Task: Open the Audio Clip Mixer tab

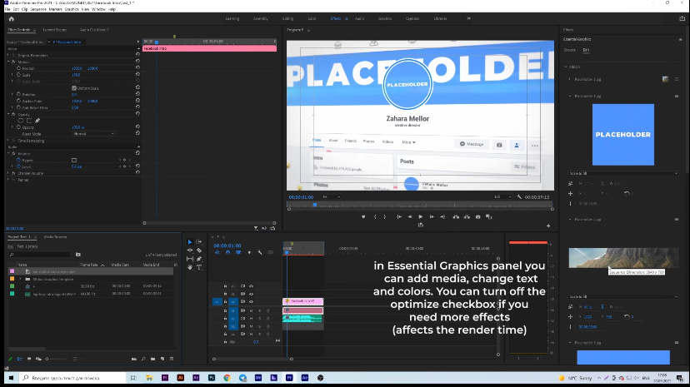Action: click(x=93, y=30)
